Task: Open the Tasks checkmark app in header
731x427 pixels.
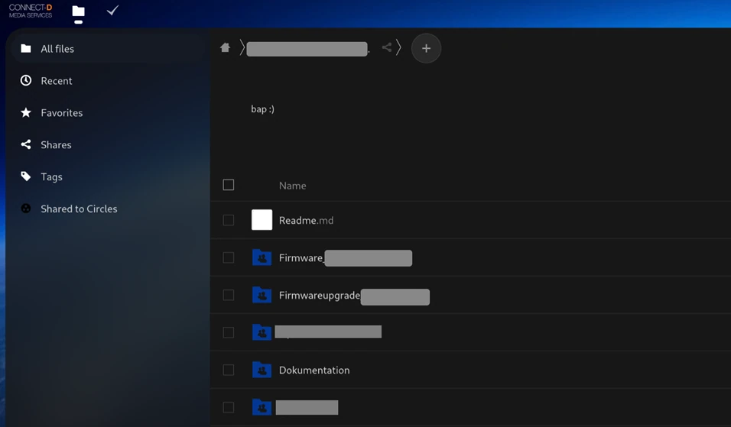Action: 113,10
